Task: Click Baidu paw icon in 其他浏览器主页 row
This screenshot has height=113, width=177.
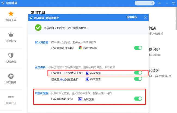Action: pyautogui.click(x=87, y=79)
